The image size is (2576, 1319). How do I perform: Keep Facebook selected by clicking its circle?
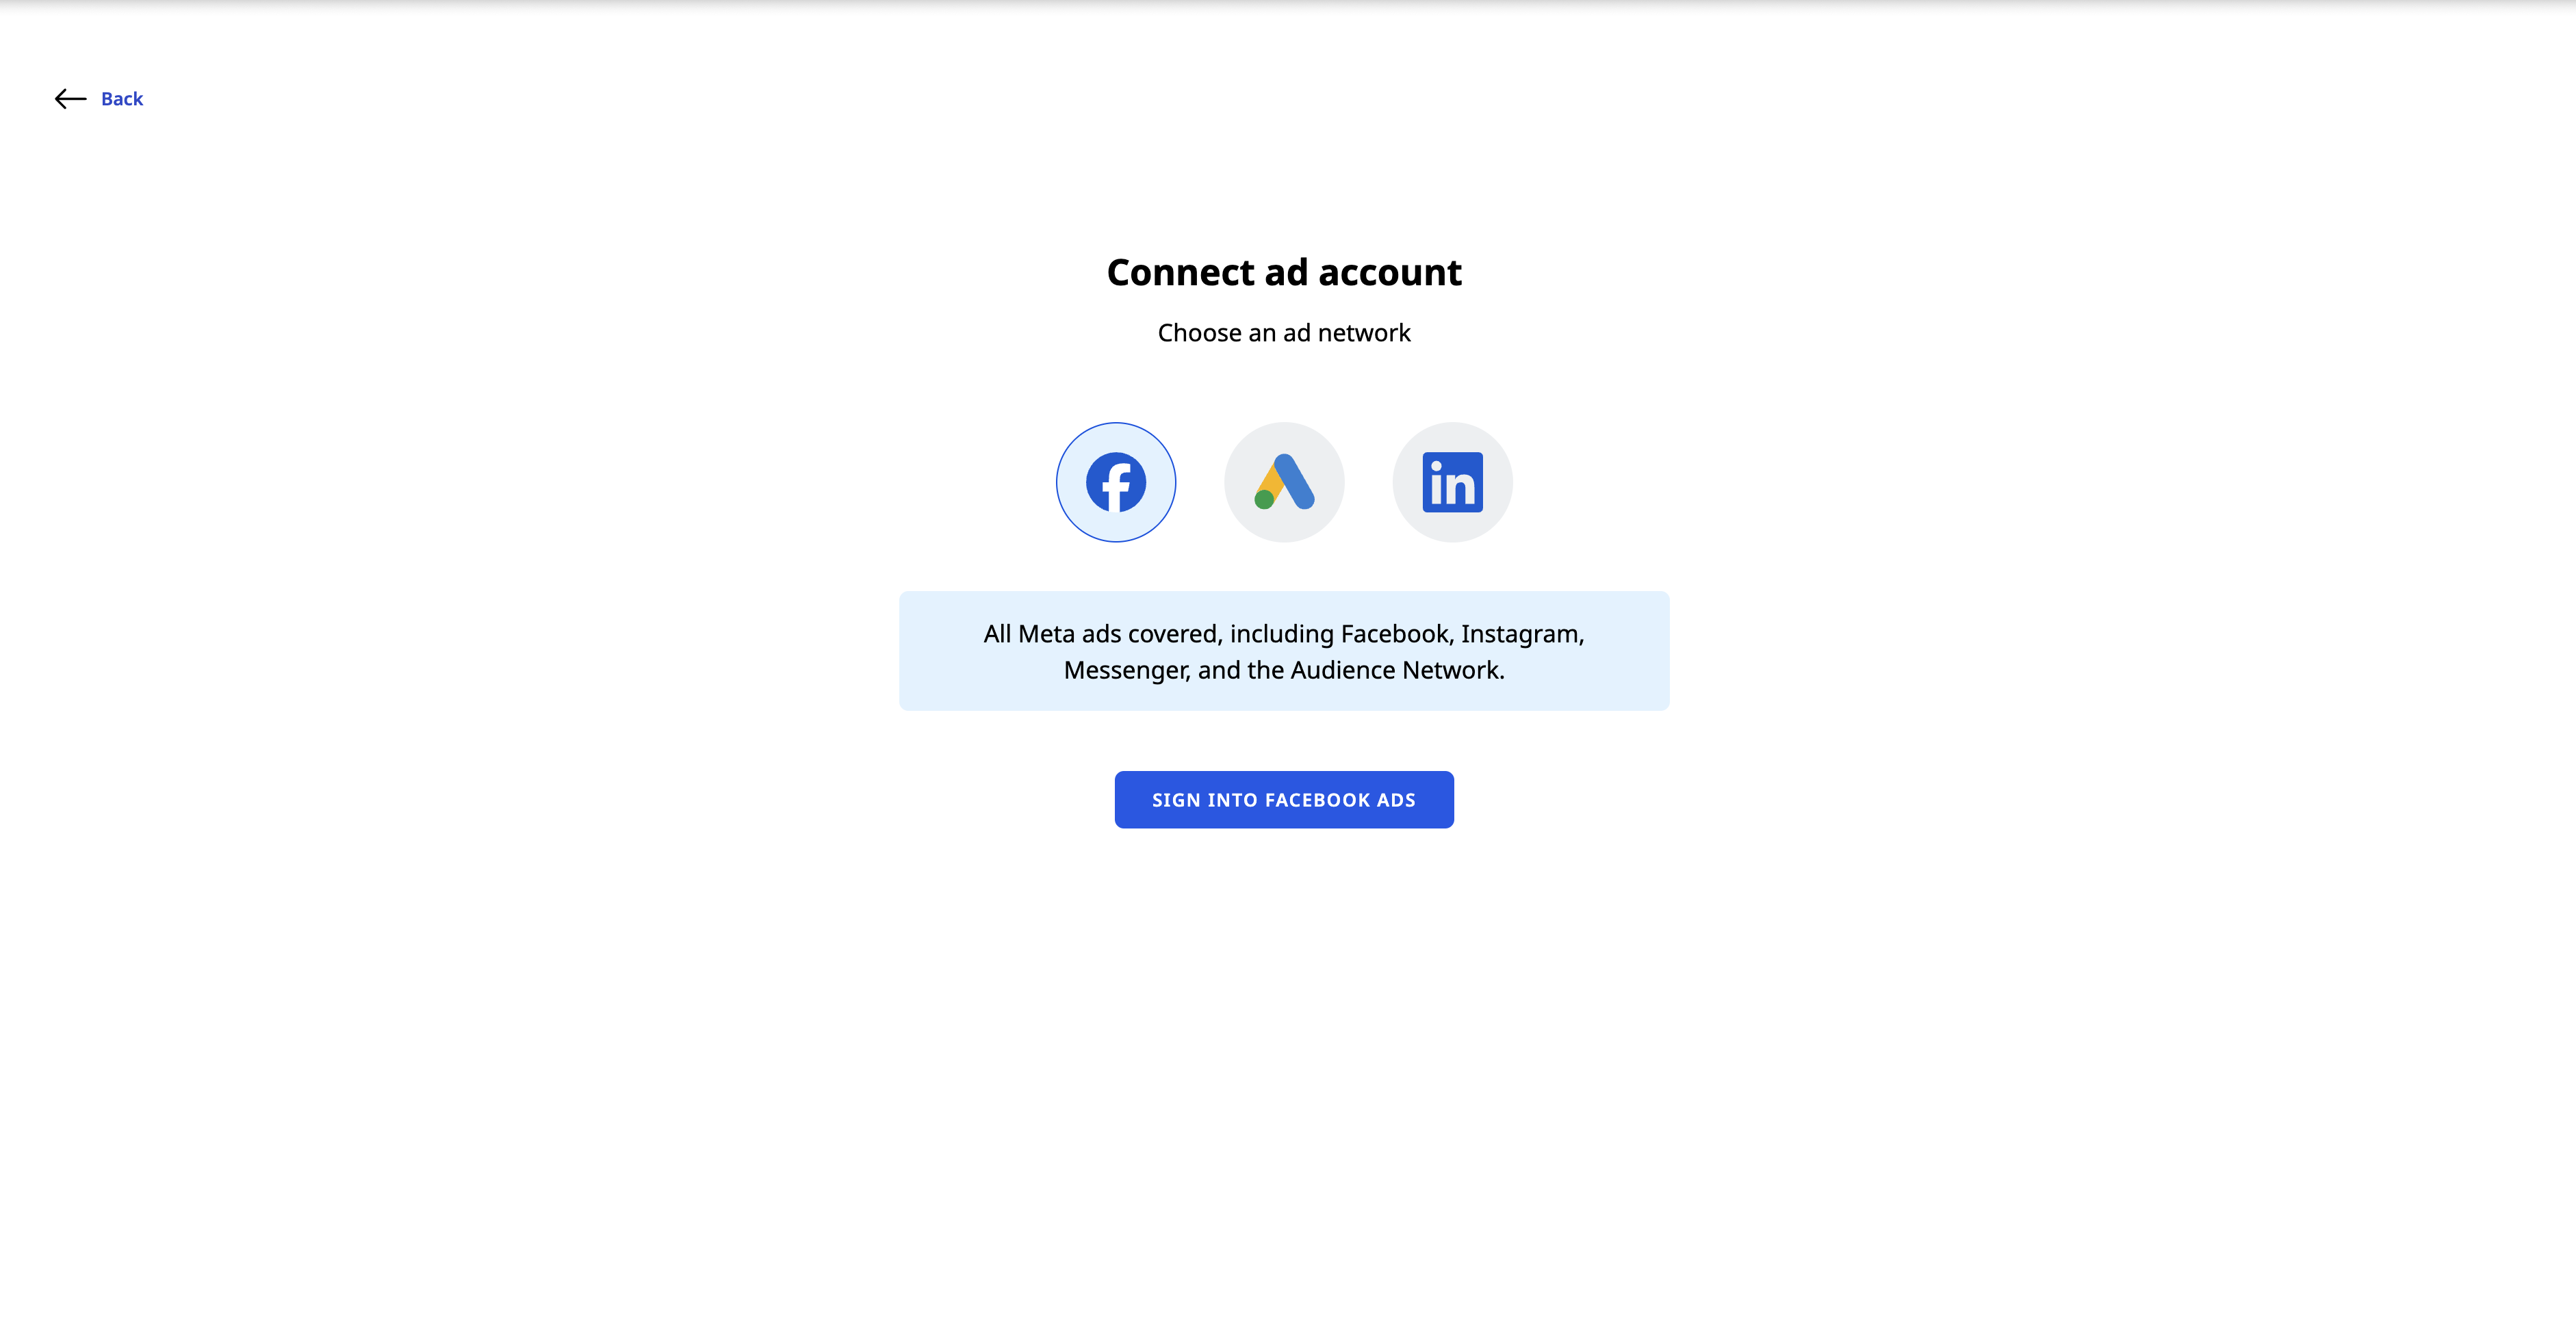pyautogui.click(x=1116, y=482)
